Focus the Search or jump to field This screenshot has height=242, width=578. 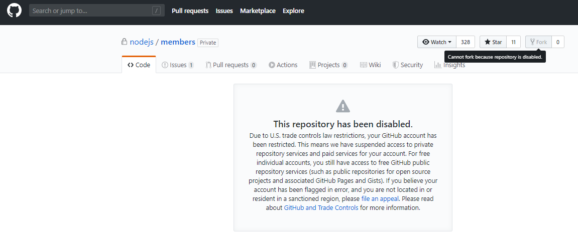coord(96,11)
